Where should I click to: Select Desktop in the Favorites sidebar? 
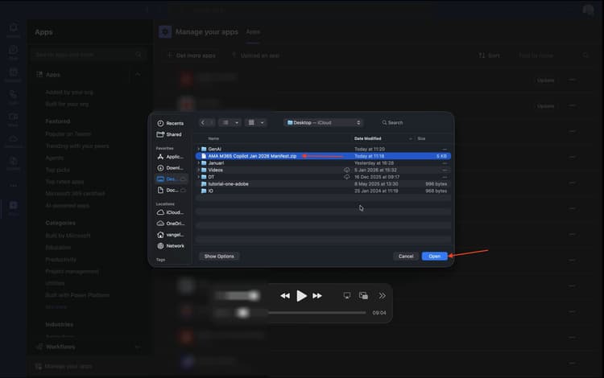171,179
